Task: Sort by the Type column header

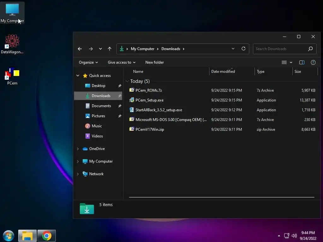Action: tap(260, 72)
